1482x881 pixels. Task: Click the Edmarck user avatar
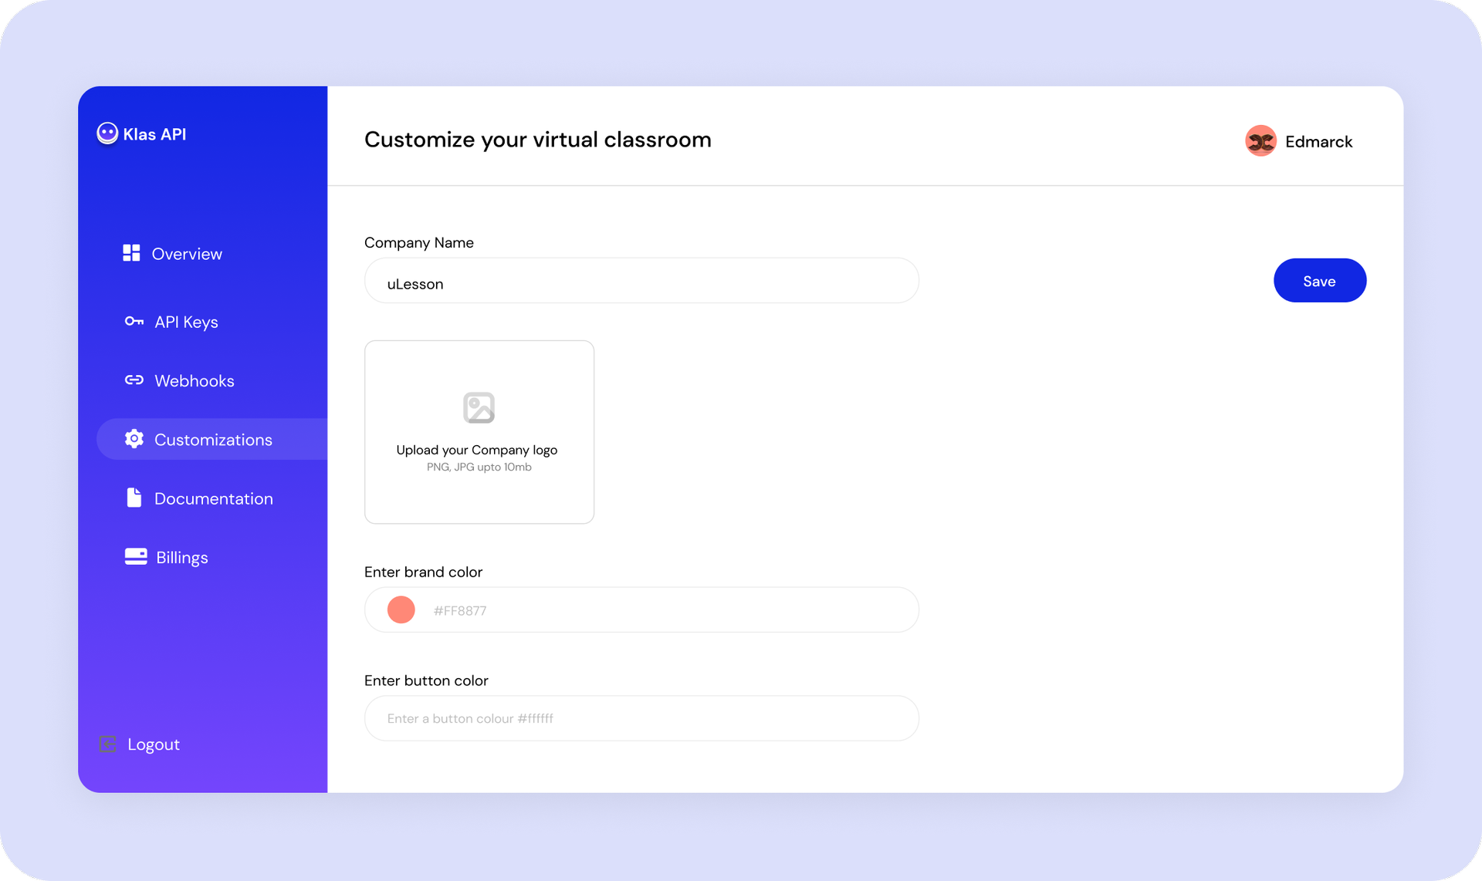[1259, 140]
